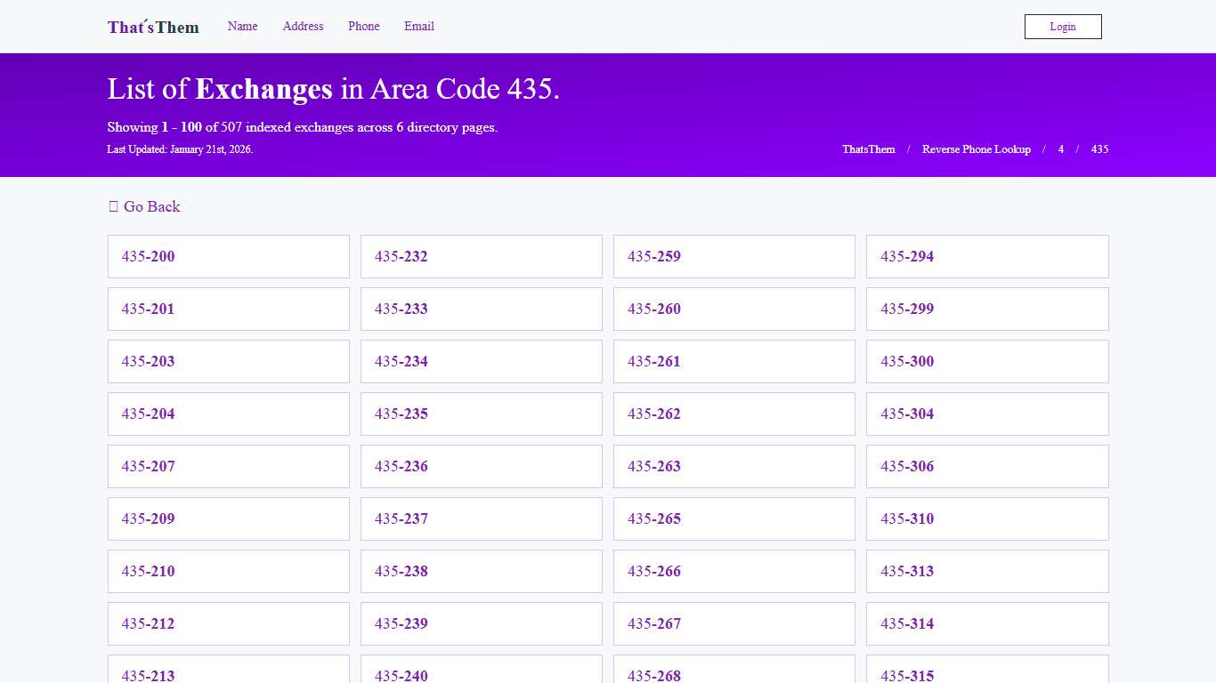Click the Login button

[1062, 26]
